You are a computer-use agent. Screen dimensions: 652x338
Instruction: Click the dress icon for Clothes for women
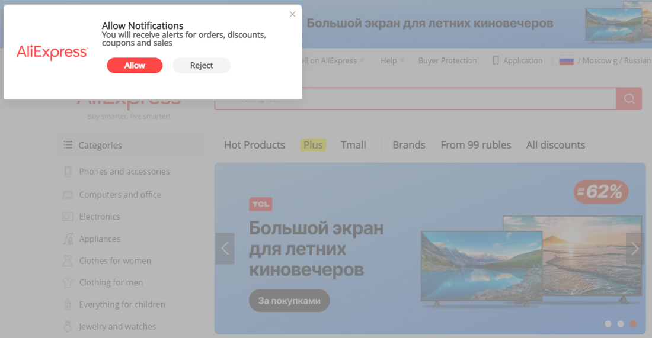(68, 261)
